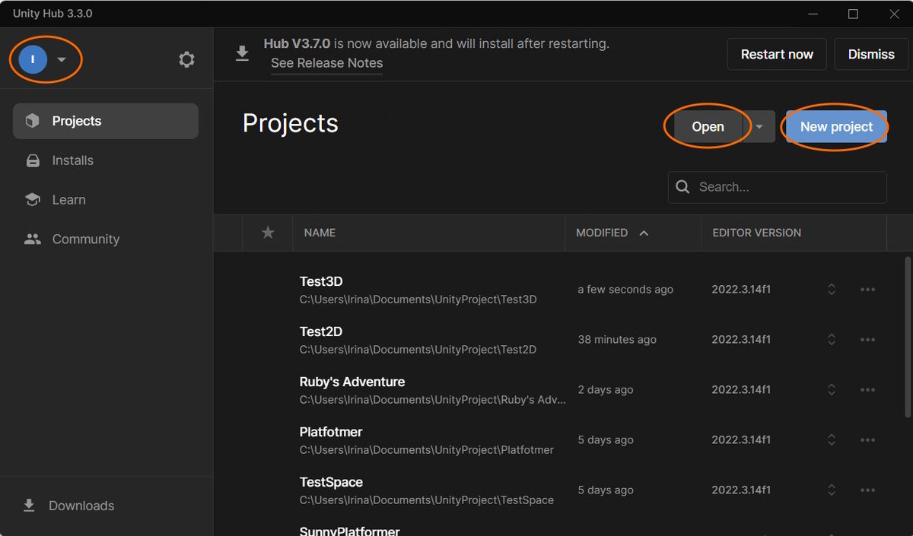Click the project list vertical scrollbar
The height and width of the screenshot is (536, 913).
907,335
